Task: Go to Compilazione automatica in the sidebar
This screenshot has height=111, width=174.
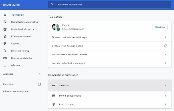Action: (x=25, y=22)
